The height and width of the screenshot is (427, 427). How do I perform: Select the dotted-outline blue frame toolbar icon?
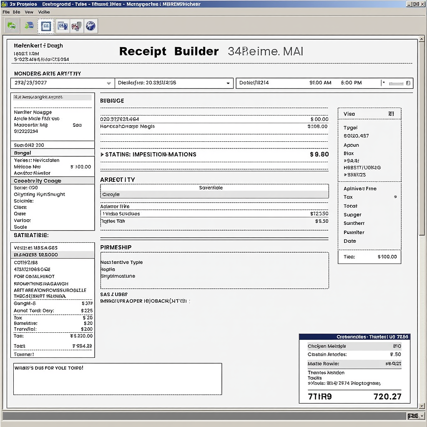[46, 26]
